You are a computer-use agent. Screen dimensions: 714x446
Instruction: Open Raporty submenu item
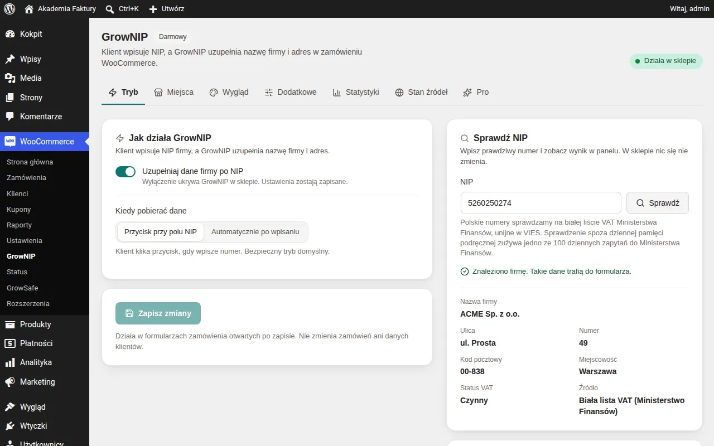(x=19, y=225)
